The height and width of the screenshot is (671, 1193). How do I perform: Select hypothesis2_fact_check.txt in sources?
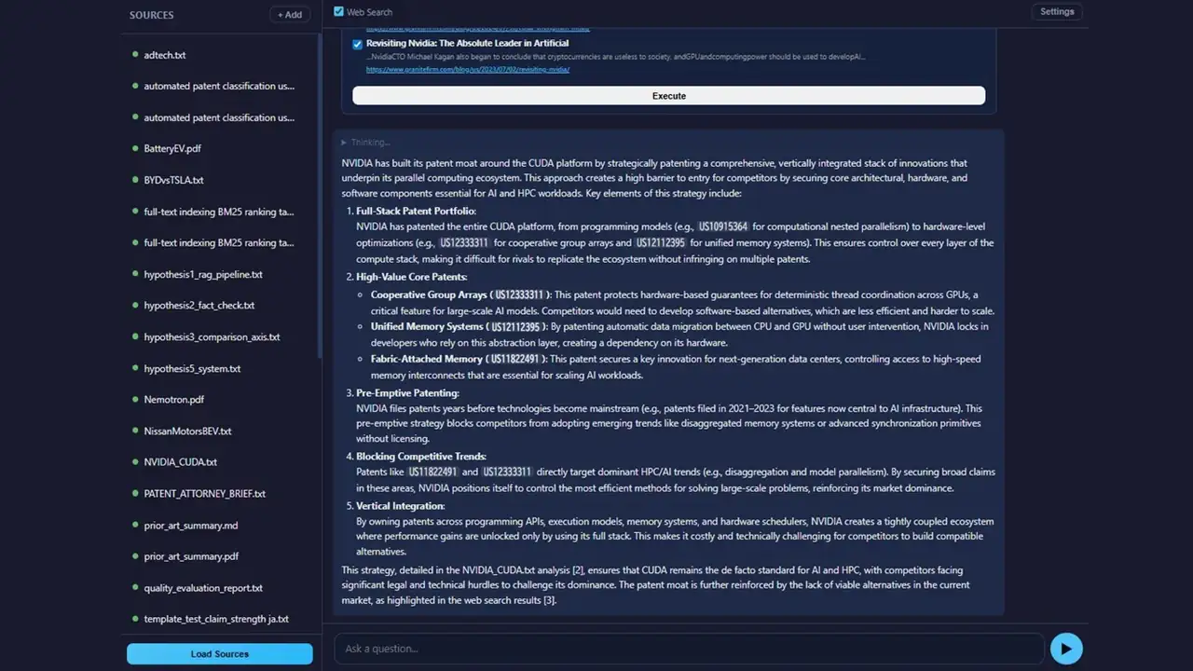[x=199, y=306]
